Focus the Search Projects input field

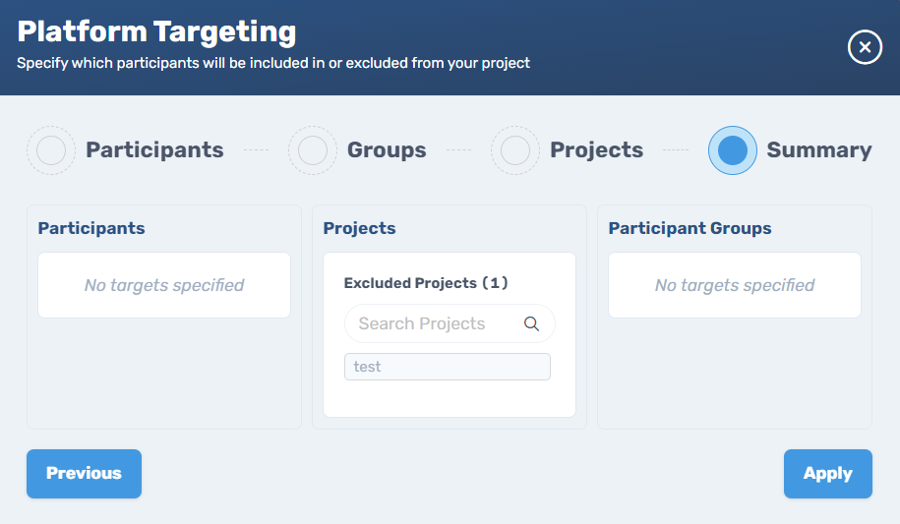pyautogui.click(x=450, y=323)
